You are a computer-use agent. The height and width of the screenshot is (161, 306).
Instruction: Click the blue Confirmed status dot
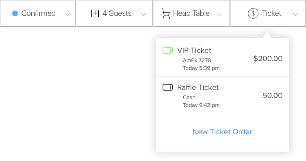15,13
